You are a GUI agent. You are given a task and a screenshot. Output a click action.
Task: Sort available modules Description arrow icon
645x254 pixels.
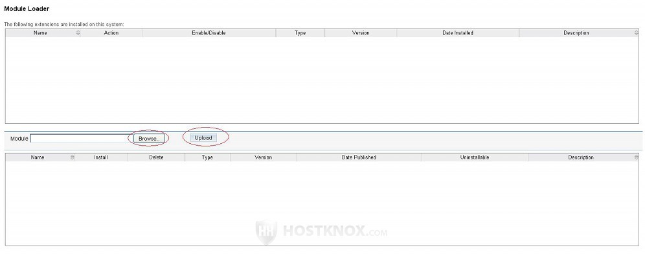pyautogui.click(x=637, y=157)
